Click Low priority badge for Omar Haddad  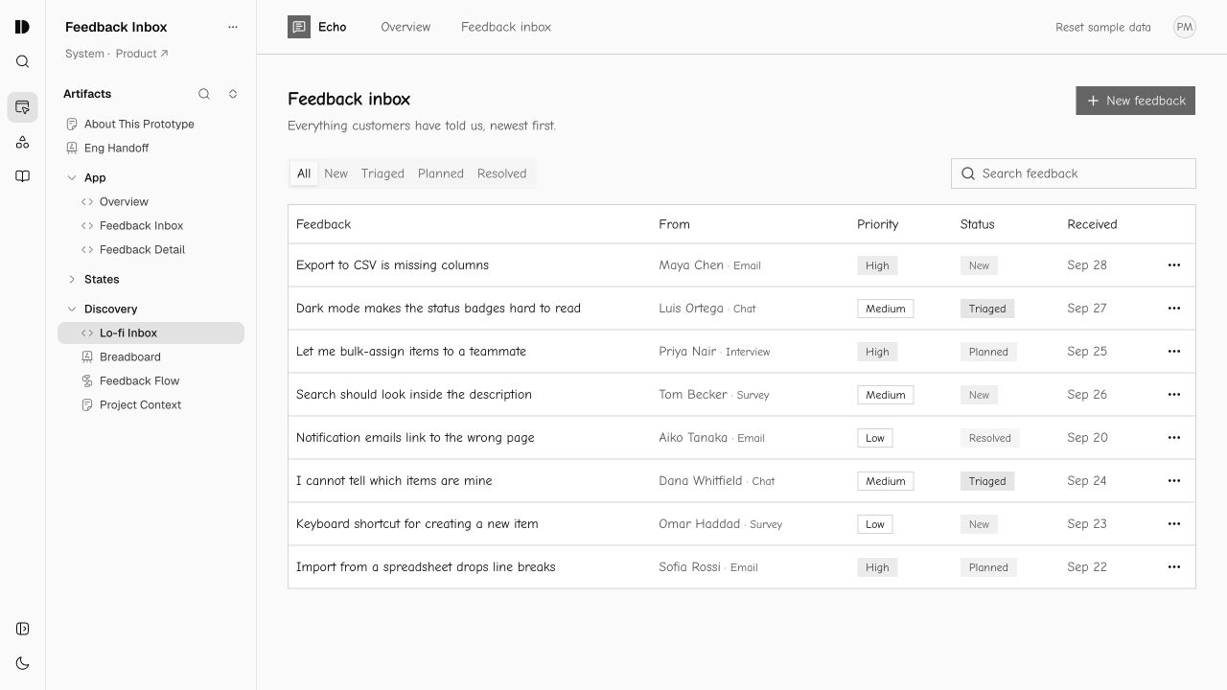point(875,524)
